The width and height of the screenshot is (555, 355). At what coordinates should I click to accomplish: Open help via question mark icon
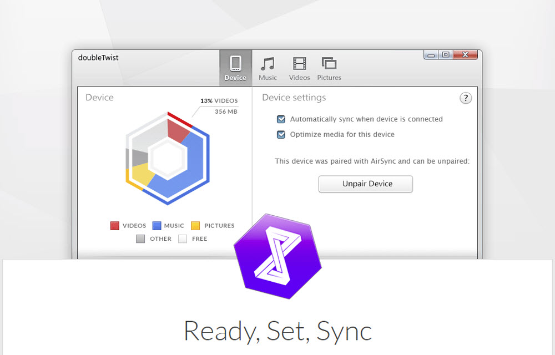tap(466, 98)
